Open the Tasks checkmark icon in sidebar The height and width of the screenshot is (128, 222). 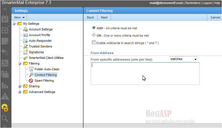coord(5,30)
